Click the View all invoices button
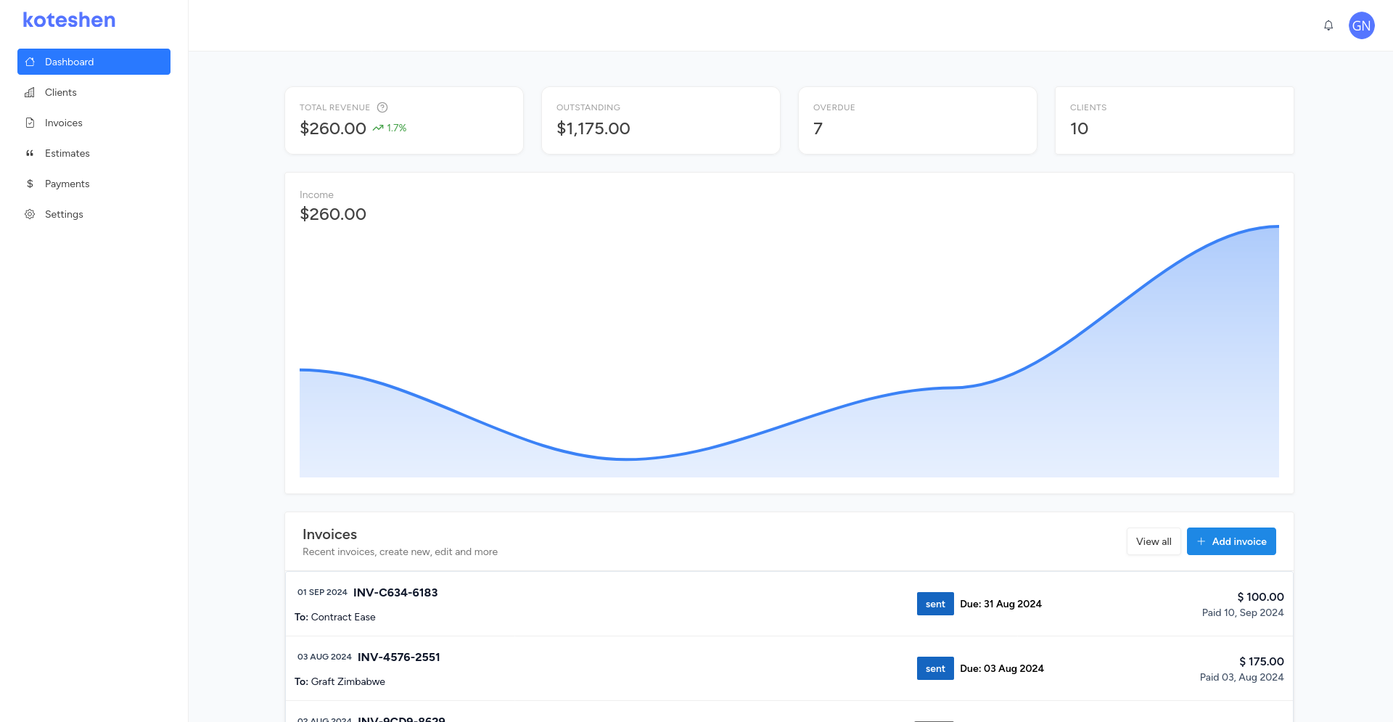1393x722 pixels. [1153, 541]
